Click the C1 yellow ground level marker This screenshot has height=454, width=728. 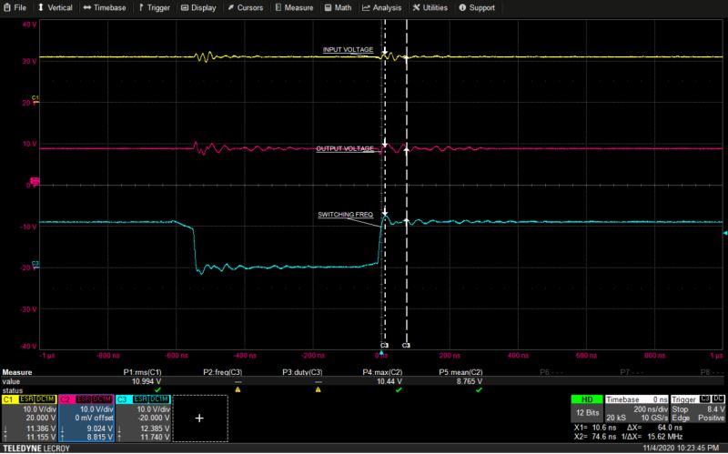[x=35, y=100]
